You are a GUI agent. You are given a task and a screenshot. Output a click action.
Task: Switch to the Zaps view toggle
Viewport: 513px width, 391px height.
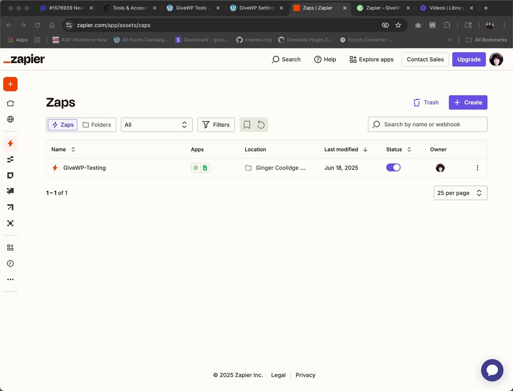[63, 125]
